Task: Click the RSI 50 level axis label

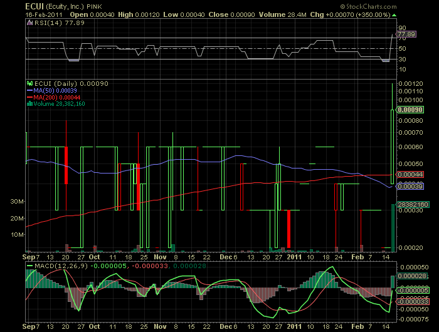Action: click(x=403, y=48)
